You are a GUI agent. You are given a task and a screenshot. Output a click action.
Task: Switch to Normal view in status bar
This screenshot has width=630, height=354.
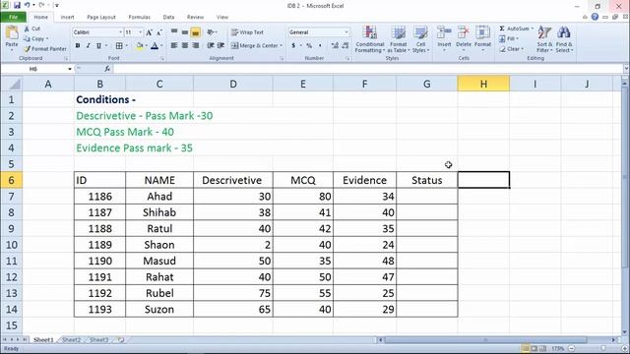[525, 348]
